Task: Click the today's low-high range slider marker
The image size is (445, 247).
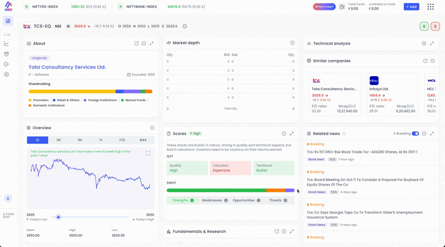Action: click(58, 217)
